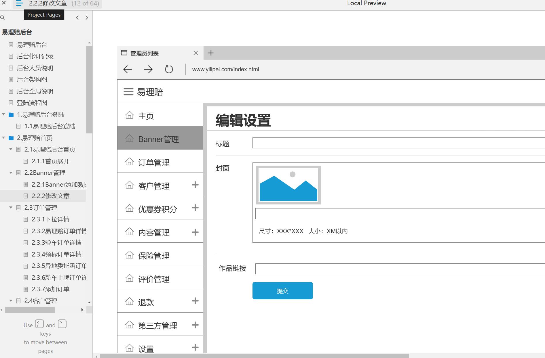Open page search magnifier
The image size is (545, 358).
click(3, 18)
